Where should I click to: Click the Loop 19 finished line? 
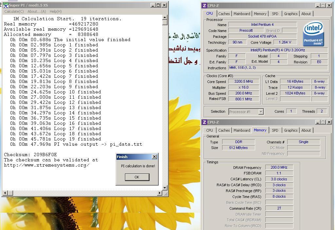click(x=56, y=139)
